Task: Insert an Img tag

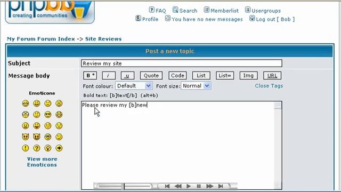Action: click(248, 76)
